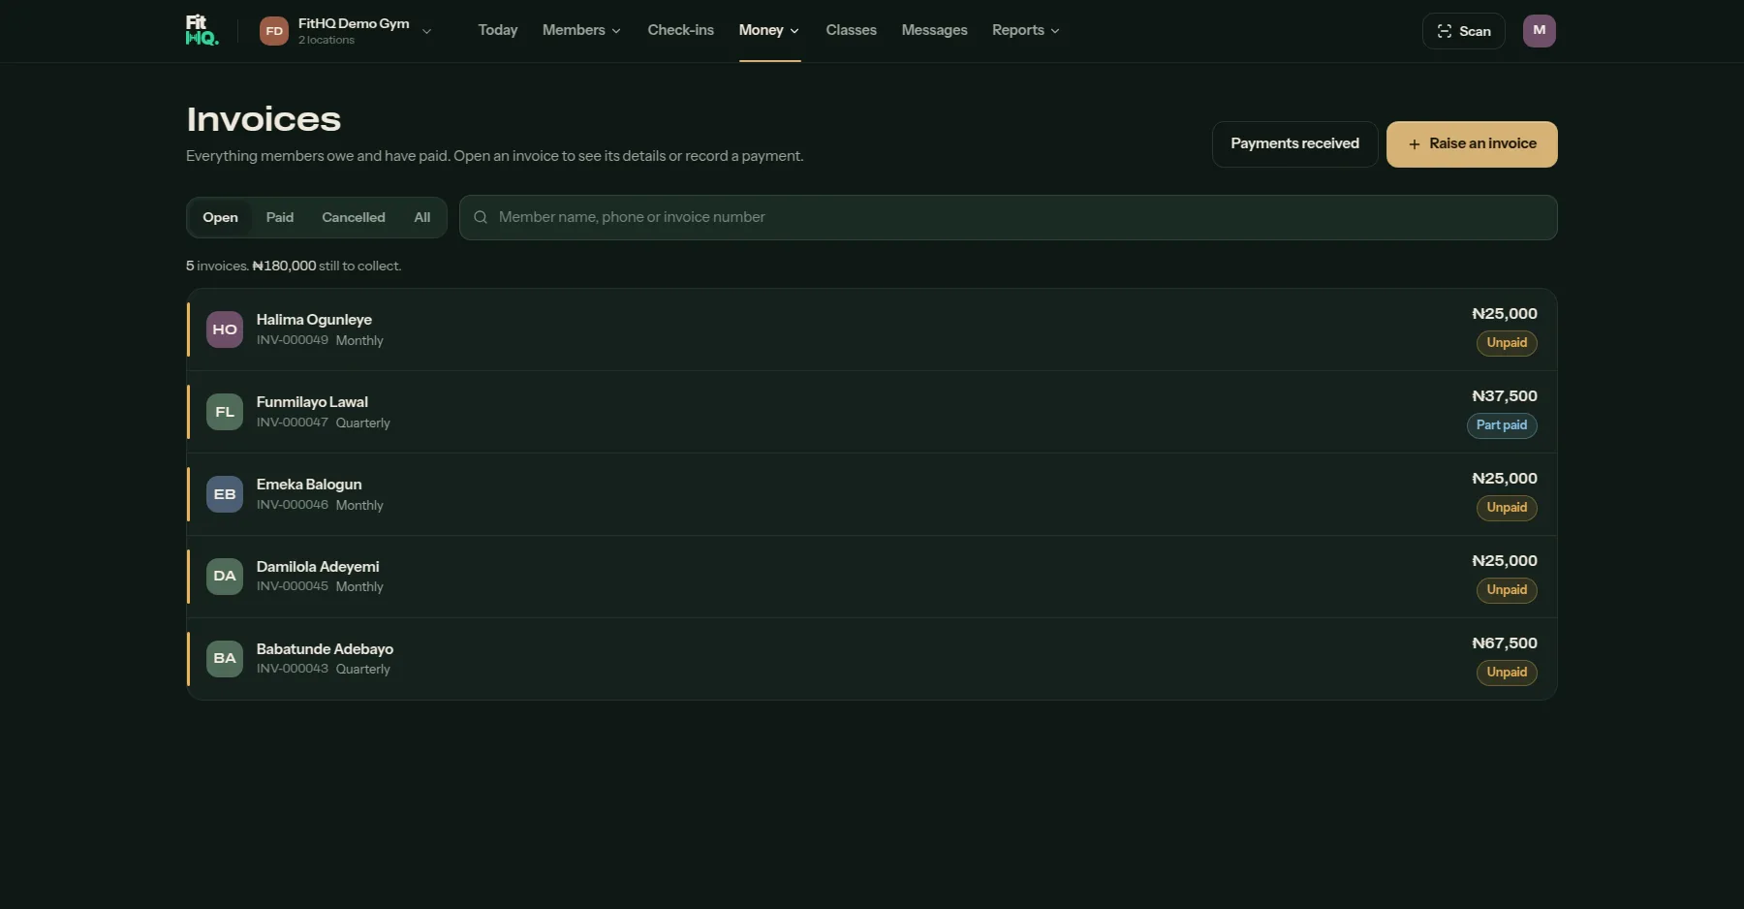This screenshot has height=909, width=1744.
Task: Click Halima Ogunleye's HO avatar
Action: tap(225, 329)
